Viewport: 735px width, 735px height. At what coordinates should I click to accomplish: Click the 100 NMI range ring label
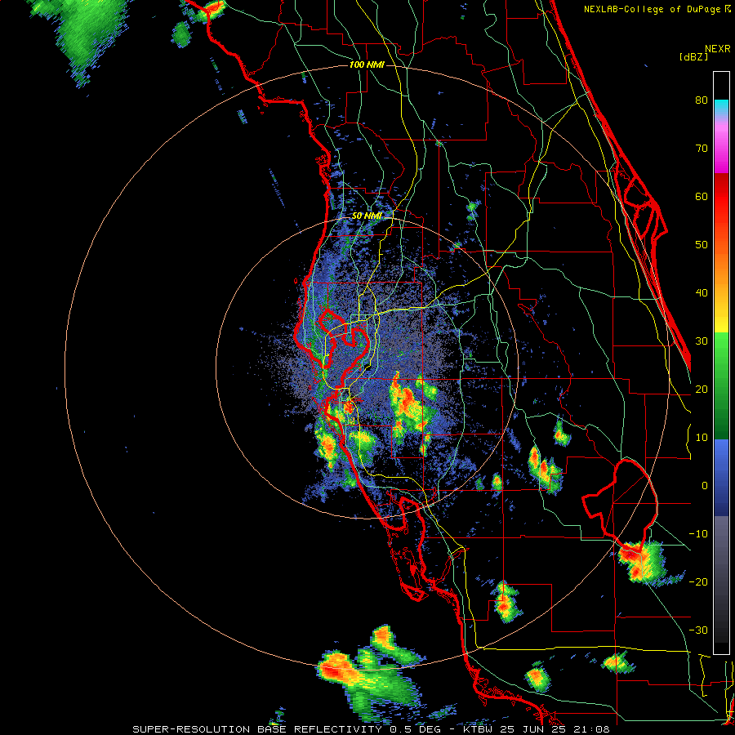(x=367, y=65)
